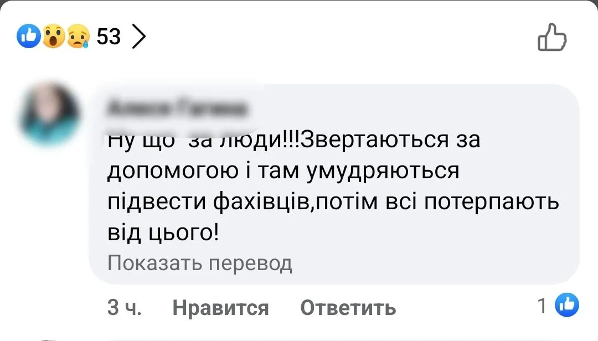Viewport: 598px width, 341px height.
Task: Open the list of 53 people who reacted
Action: (107, 37)
